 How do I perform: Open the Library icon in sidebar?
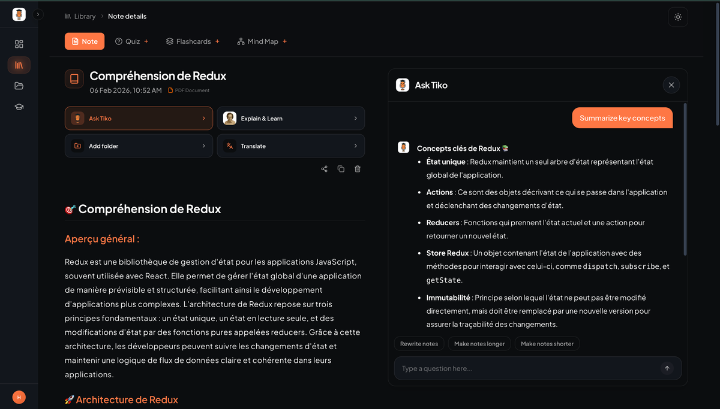point(19,65)
